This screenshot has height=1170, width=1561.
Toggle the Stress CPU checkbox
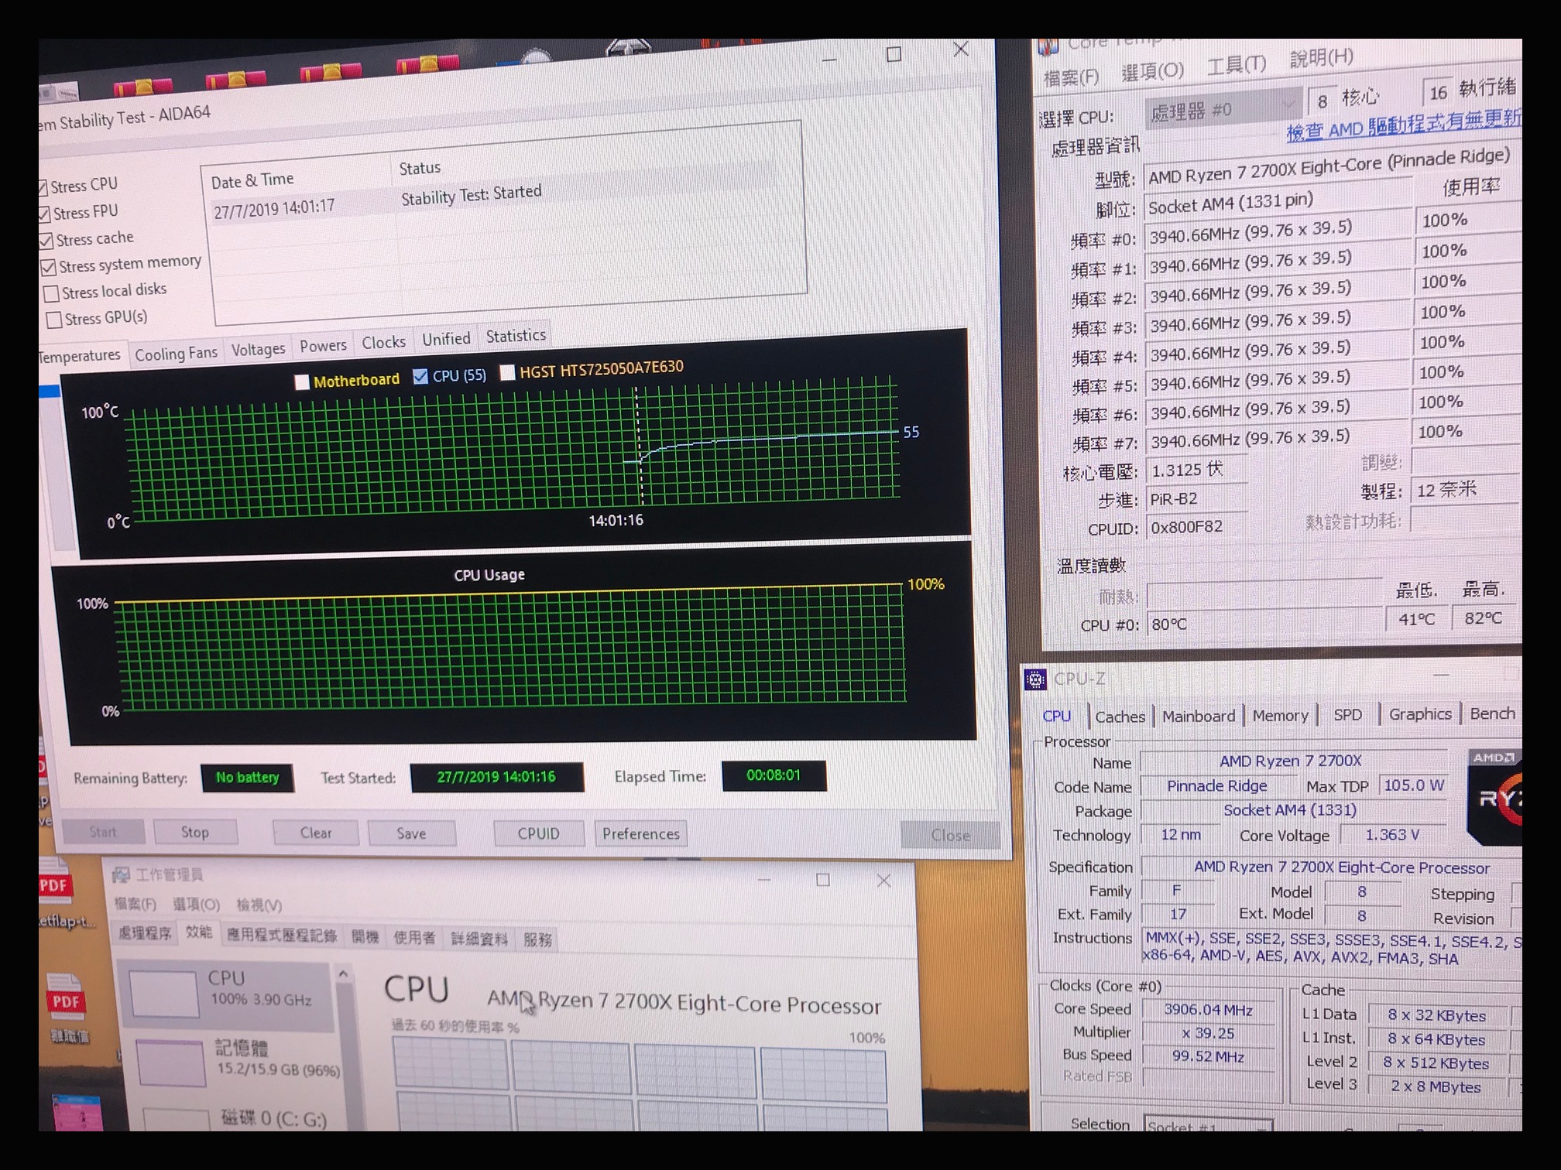[43, 188]
